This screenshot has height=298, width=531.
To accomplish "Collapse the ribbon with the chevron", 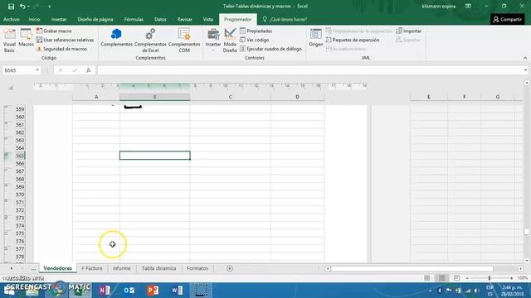I will 525,58.
